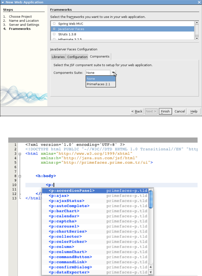The height and width of the screenshot is (276, 202).
Task: Select p:confirmDialog completion item
Action: pyautogui.click(x=95, y=267)
